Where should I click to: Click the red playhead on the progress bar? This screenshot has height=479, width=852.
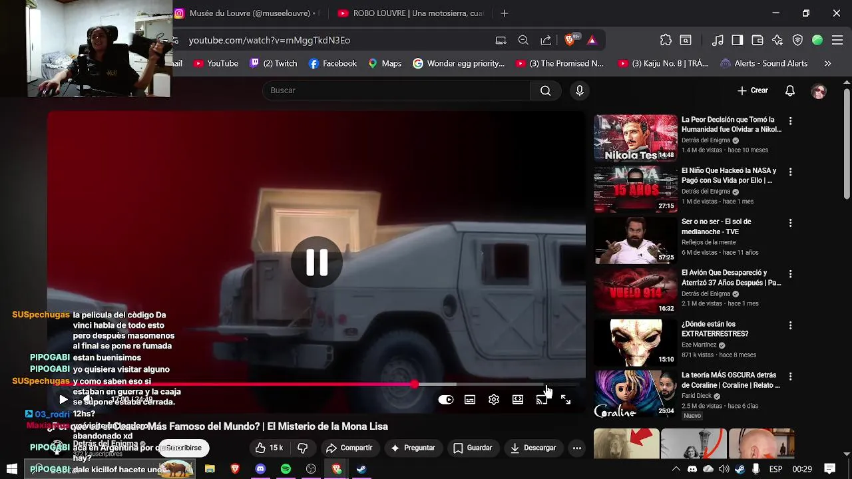(415, 385)
